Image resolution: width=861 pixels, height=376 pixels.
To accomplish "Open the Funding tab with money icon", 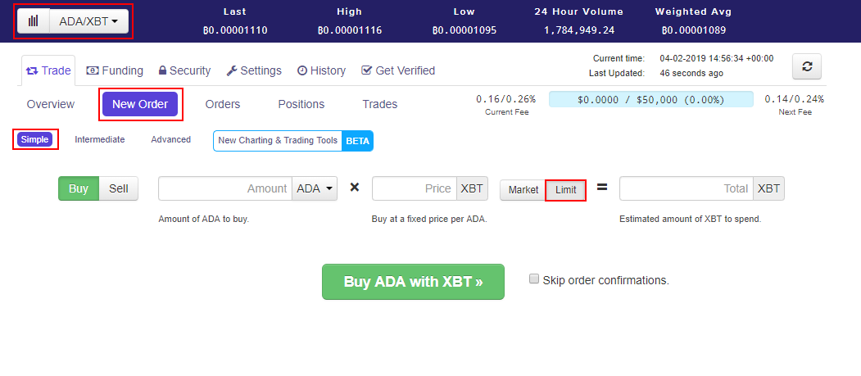I will point(115,70).
